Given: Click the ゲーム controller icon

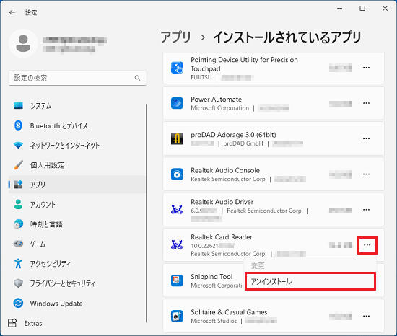Looking at the screenshot, I should [18, 244].
